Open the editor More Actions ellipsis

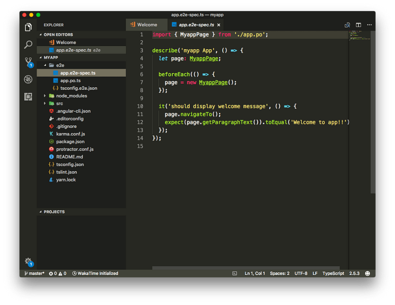coord(369,25)
